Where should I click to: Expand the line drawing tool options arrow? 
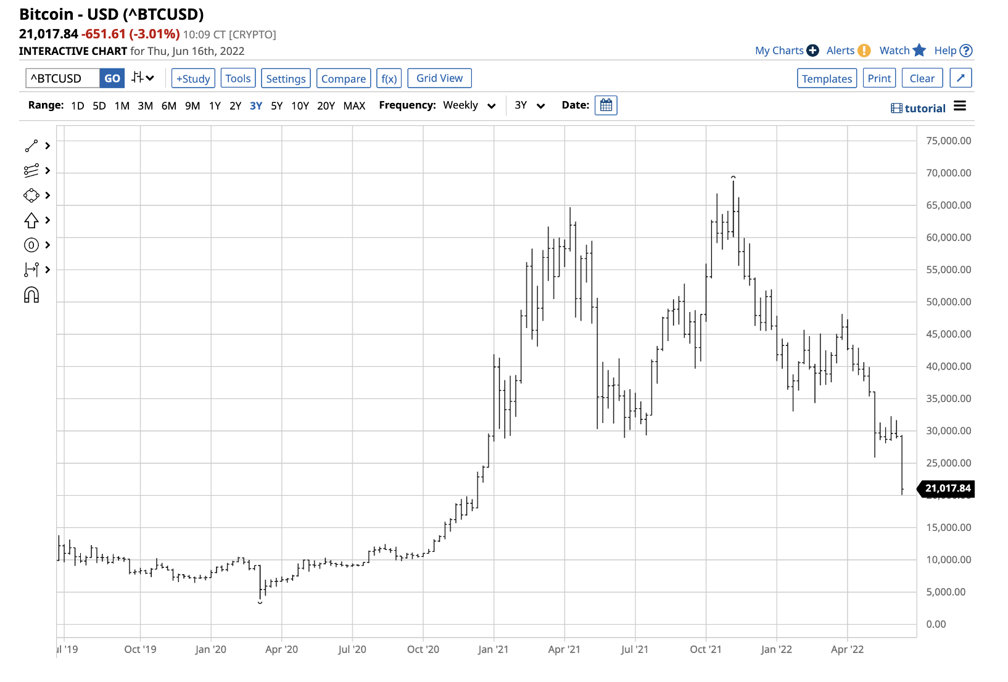[x=48, y=146]
